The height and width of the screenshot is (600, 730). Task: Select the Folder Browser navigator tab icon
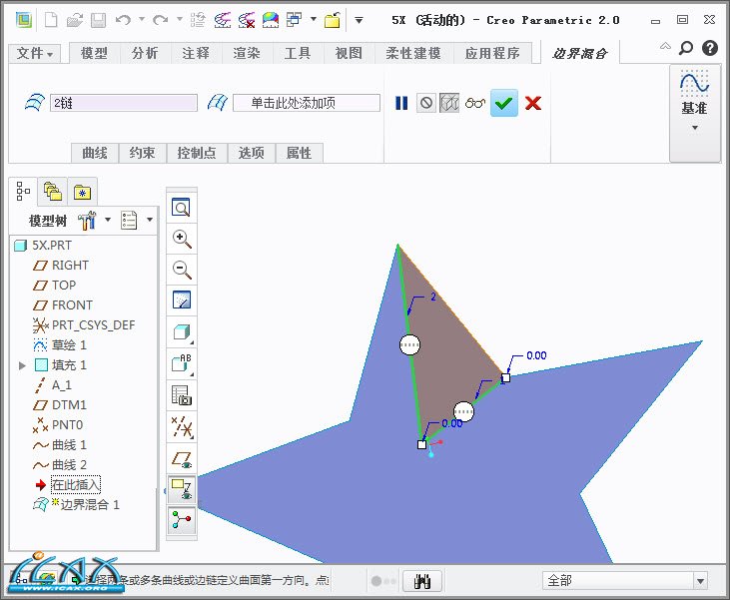click(53, 192)
